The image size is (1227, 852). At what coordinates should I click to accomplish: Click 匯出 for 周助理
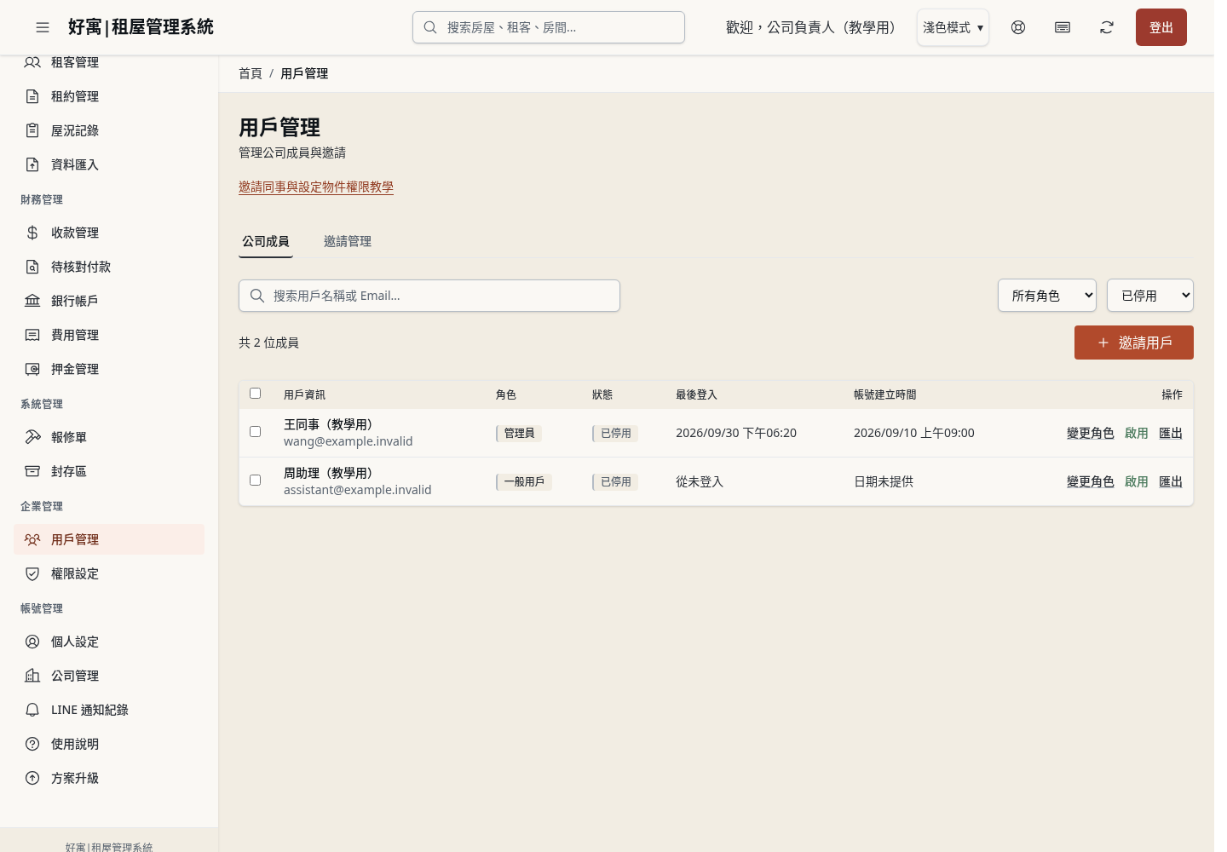pos(1171,481)
